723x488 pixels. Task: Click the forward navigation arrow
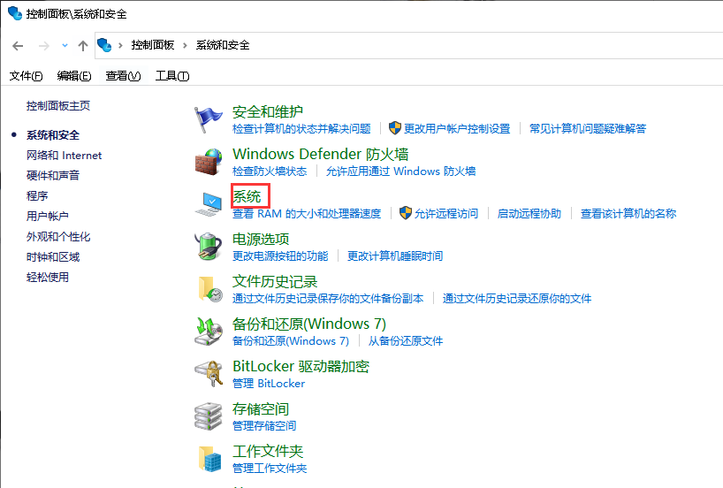point(44,46)
